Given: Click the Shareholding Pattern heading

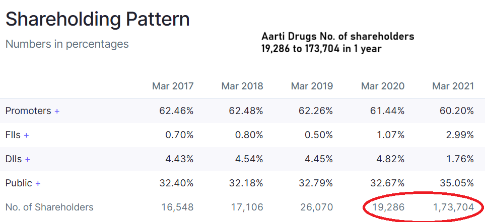Looking at the screenshot, I should pos(98,19).
